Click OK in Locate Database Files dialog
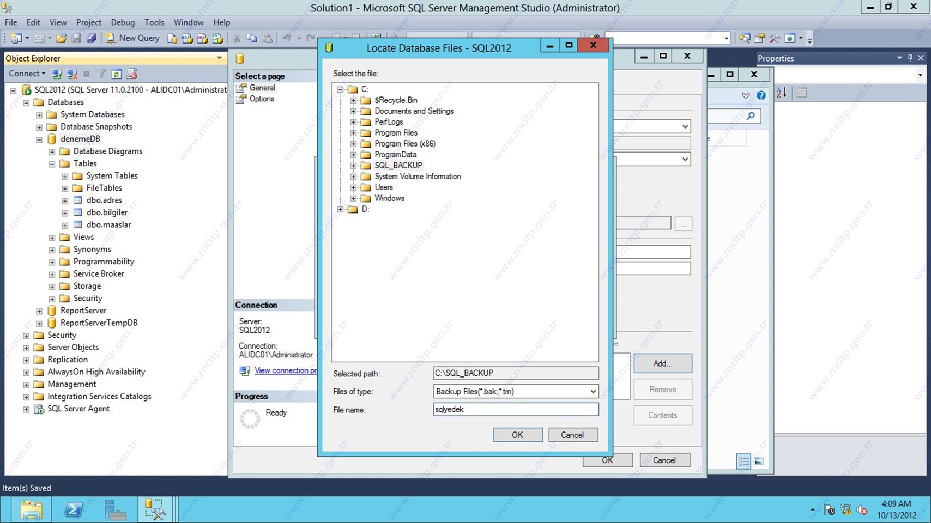Viewport: 931px width, 523px height. [517, 435]
